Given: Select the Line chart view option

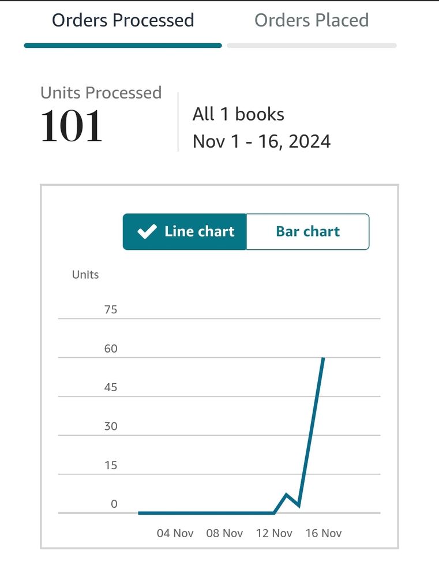Looking at the screenshot, I should [x=185, y=231].
